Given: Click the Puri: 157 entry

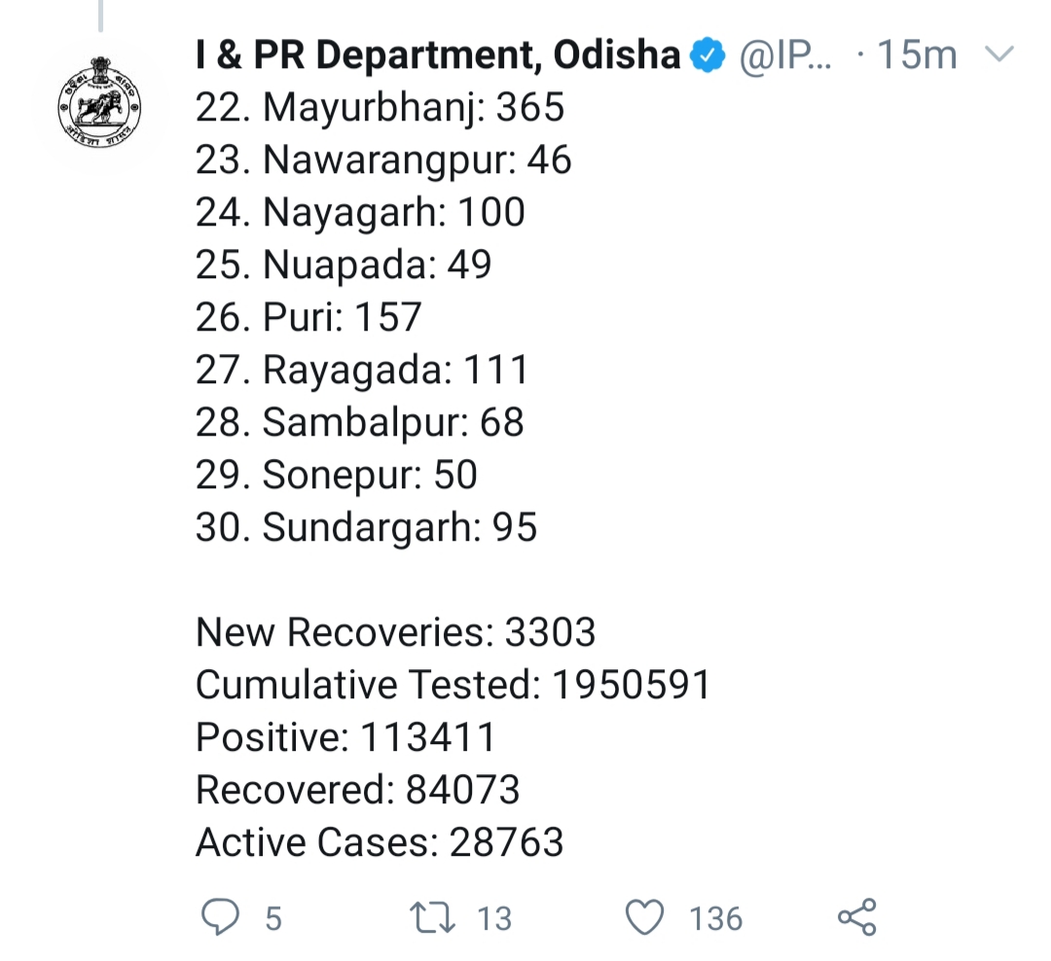Looking at the screenshot, I should click(x=308, y=317).
